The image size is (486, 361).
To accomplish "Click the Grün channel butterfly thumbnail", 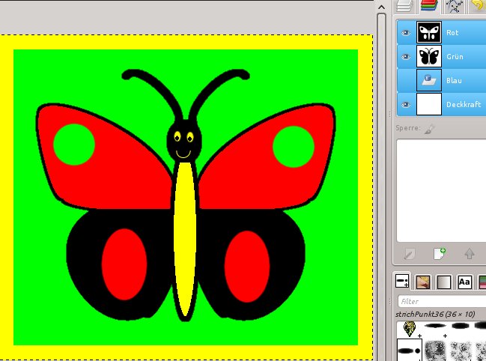I will point(429,56).
